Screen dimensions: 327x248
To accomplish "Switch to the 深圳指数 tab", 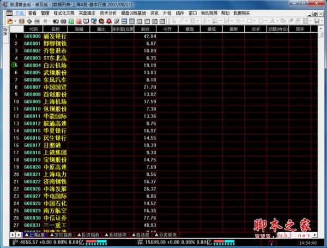I will [x=62, y=235].
